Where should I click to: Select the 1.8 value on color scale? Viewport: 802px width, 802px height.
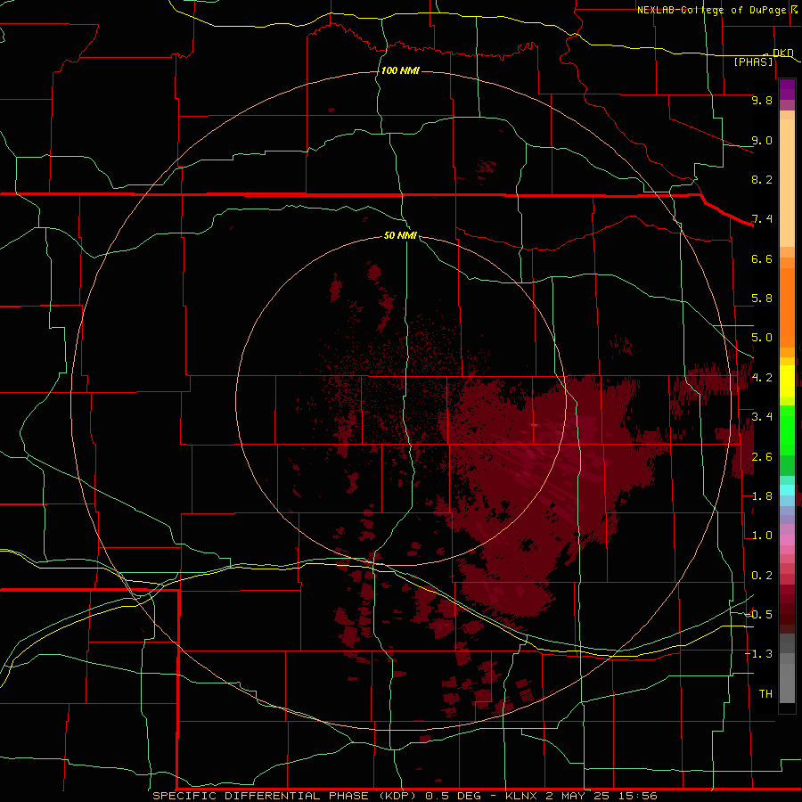pyautogui.click(x=762, y=496)
